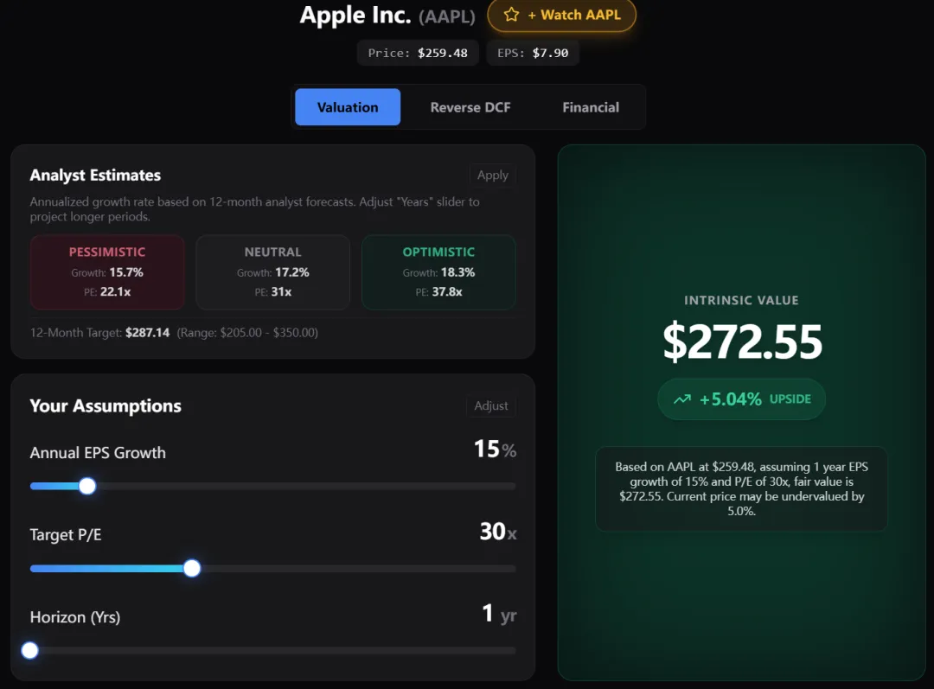Click the intrinsic value $272.55

click(742, 341)
